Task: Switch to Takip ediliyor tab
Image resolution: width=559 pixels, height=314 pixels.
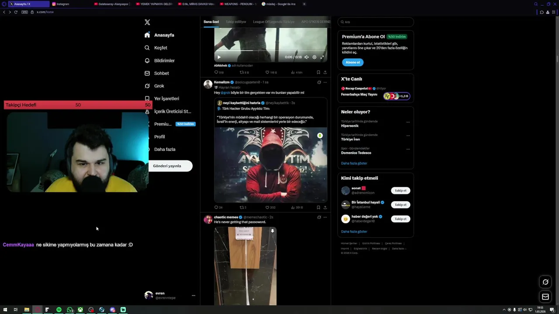Action: tap(236, 22)
